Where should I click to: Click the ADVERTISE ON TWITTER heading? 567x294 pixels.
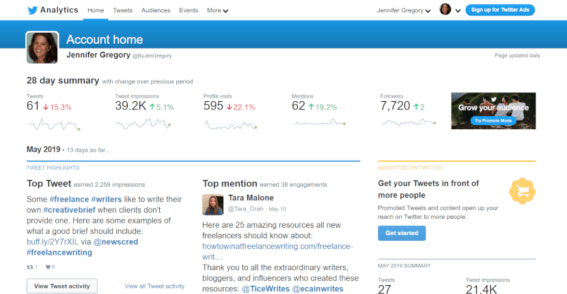coord(410,168)
